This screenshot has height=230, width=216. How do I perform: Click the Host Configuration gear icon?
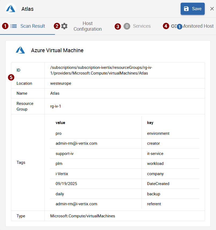coord(64,26)
